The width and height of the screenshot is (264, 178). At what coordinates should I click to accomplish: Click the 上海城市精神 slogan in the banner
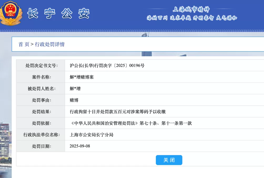point(191,9)
